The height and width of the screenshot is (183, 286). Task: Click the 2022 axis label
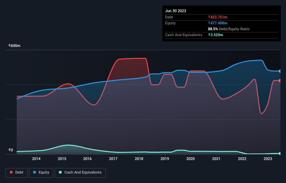(242, 159)
